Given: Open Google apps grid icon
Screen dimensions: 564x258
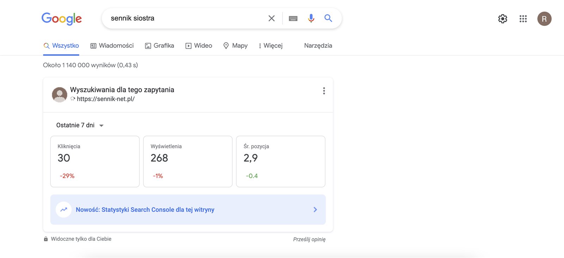Looking at the screenshot, I should [523, 19].
